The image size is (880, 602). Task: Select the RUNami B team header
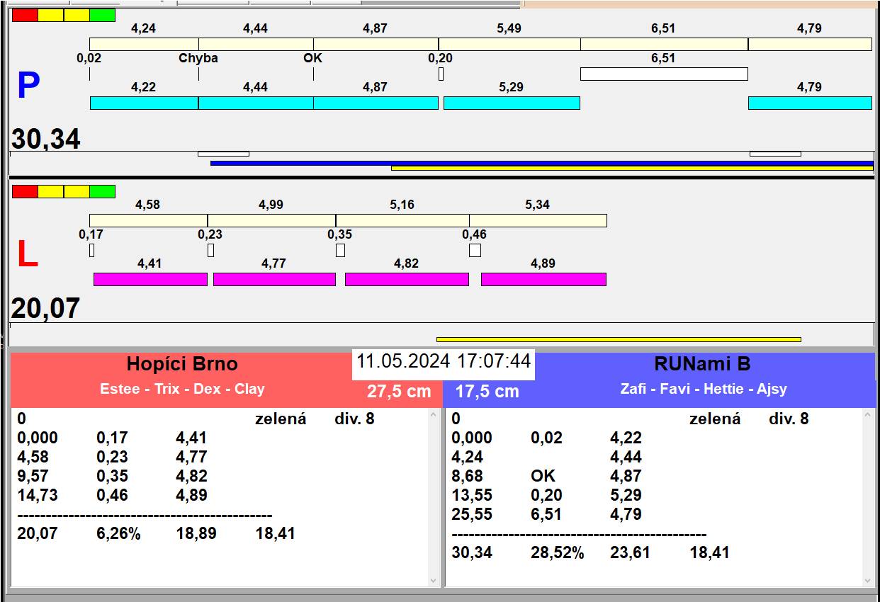(701, 364)
